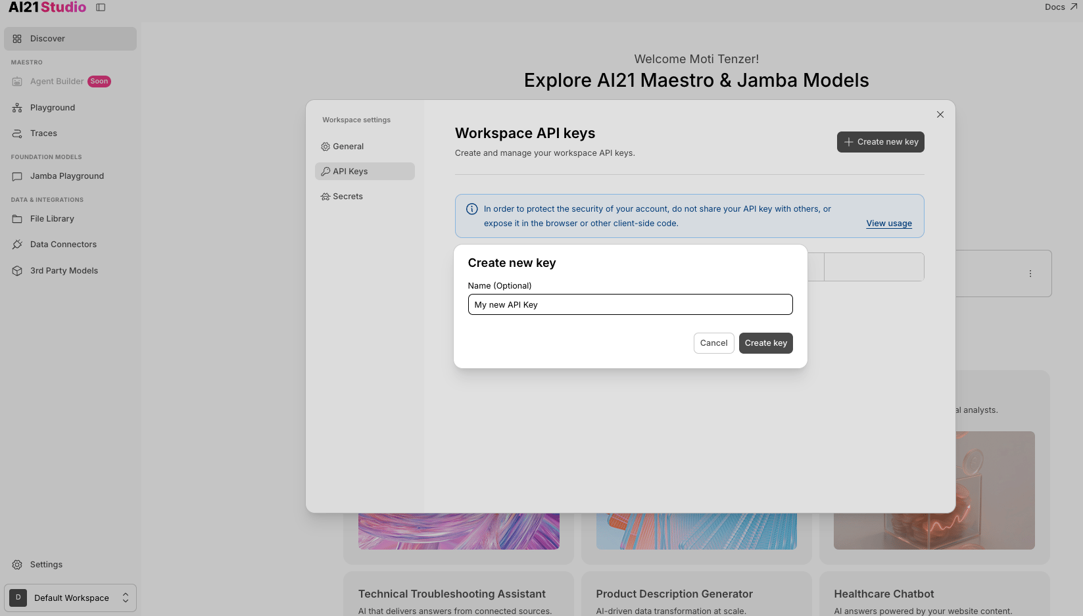
Task: Click the blue abstract card thumbnail
Action: [696, 531]
